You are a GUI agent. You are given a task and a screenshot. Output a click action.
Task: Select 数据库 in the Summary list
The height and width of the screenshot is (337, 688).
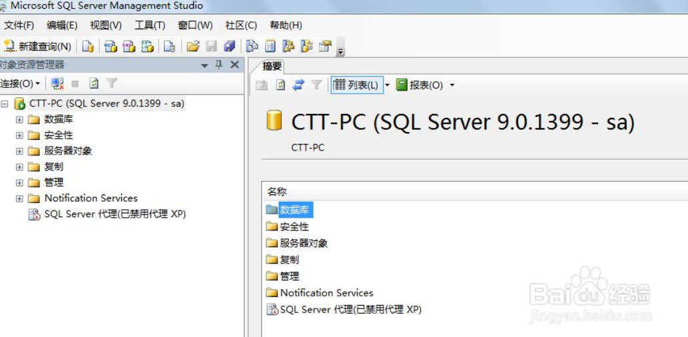coord(294,210)
